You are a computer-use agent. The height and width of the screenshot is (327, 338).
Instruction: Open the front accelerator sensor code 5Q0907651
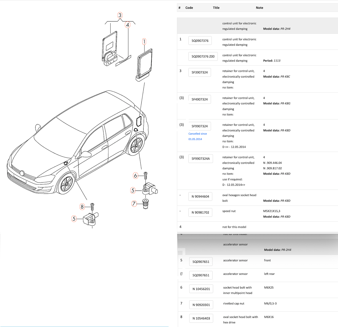(201, 262)
